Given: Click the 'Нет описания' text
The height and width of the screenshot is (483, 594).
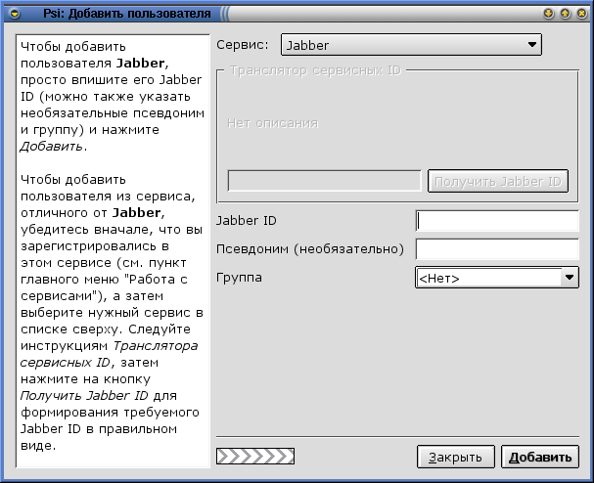Looking at the screenshot, I should (273, 123).
